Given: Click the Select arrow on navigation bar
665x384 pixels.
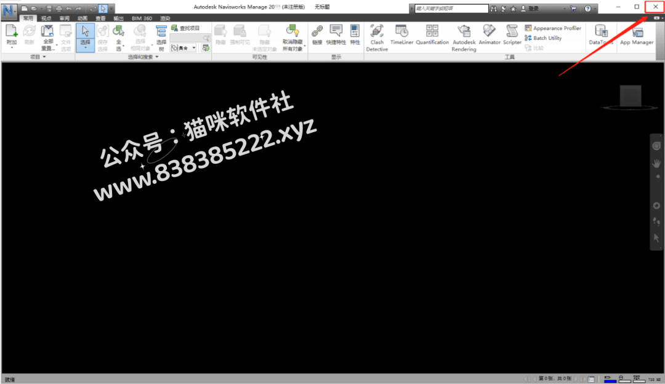Looking at the screenshot, I should (x=656, y=238).
